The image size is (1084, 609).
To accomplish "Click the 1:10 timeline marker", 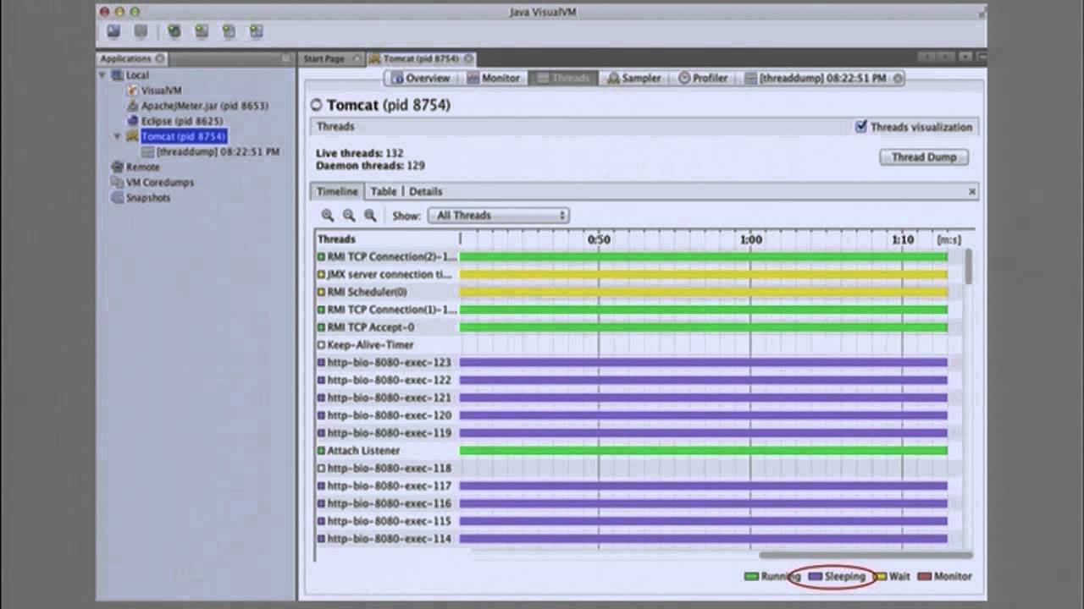I will point(903,239).
